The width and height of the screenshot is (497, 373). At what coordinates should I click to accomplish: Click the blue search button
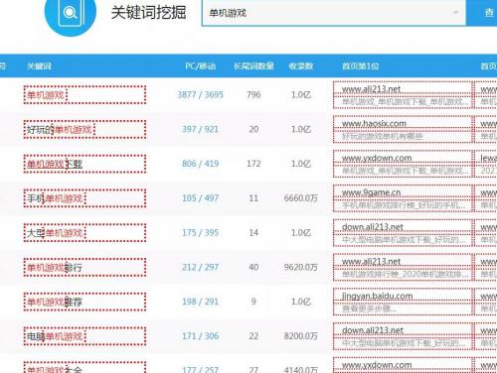click(481, 13)
